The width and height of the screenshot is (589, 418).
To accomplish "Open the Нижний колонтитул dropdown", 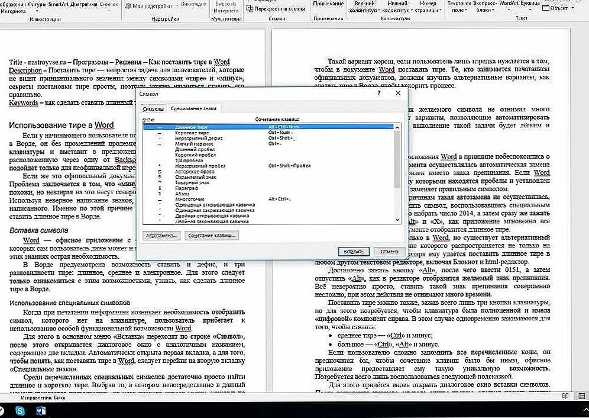I will [397, 7].
